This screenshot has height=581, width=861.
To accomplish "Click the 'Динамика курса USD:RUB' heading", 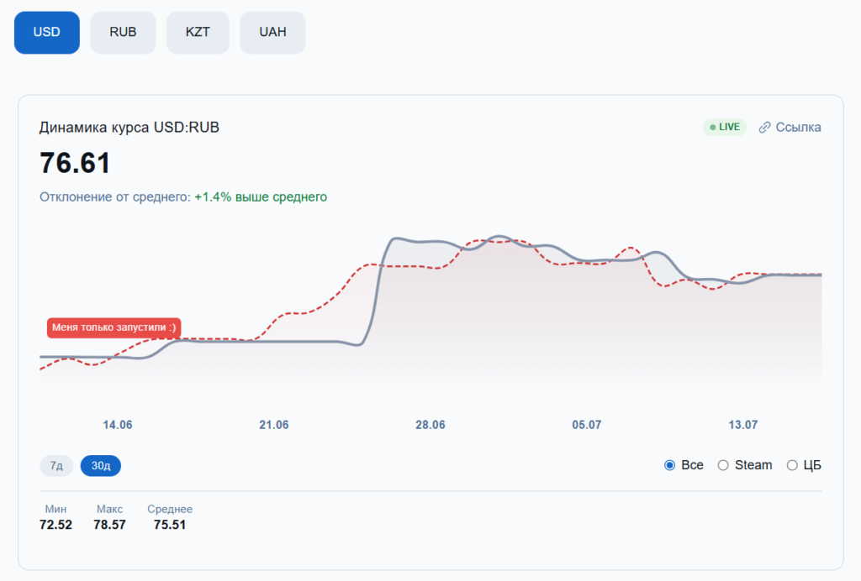I will 129,127.
